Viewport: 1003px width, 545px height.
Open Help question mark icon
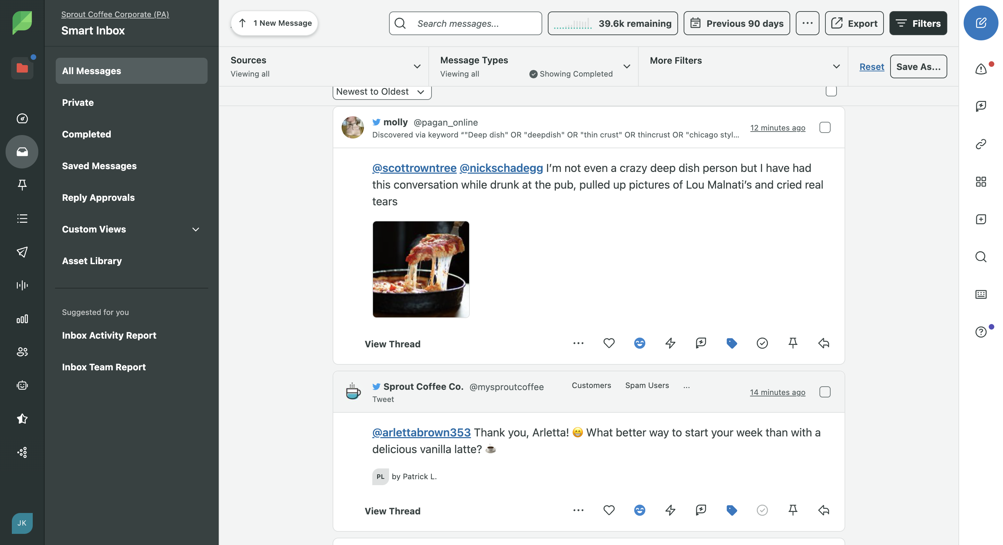(980, 332)
